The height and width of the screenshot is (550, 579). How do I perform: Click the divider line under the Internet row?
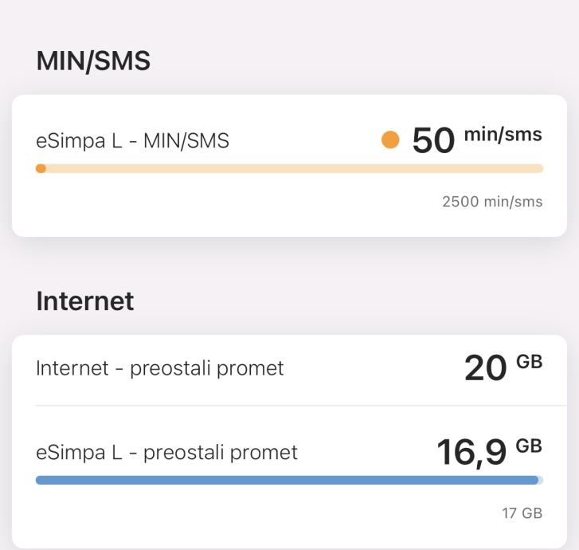tap(290, 405)
